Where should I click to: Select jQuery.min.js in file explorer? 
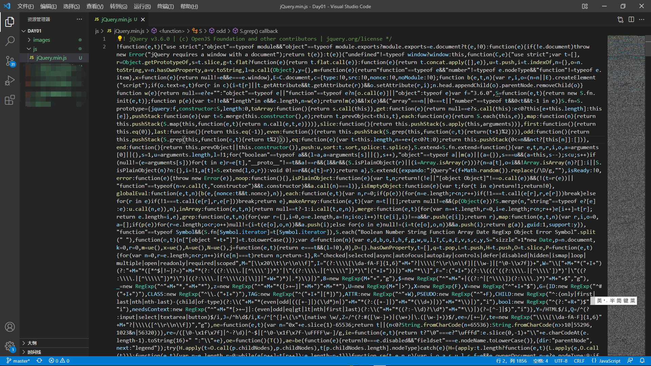(x=54, y=58)
